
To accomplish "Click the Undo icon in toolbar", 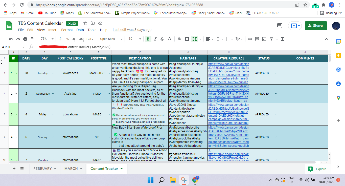I will pos(11,39).
